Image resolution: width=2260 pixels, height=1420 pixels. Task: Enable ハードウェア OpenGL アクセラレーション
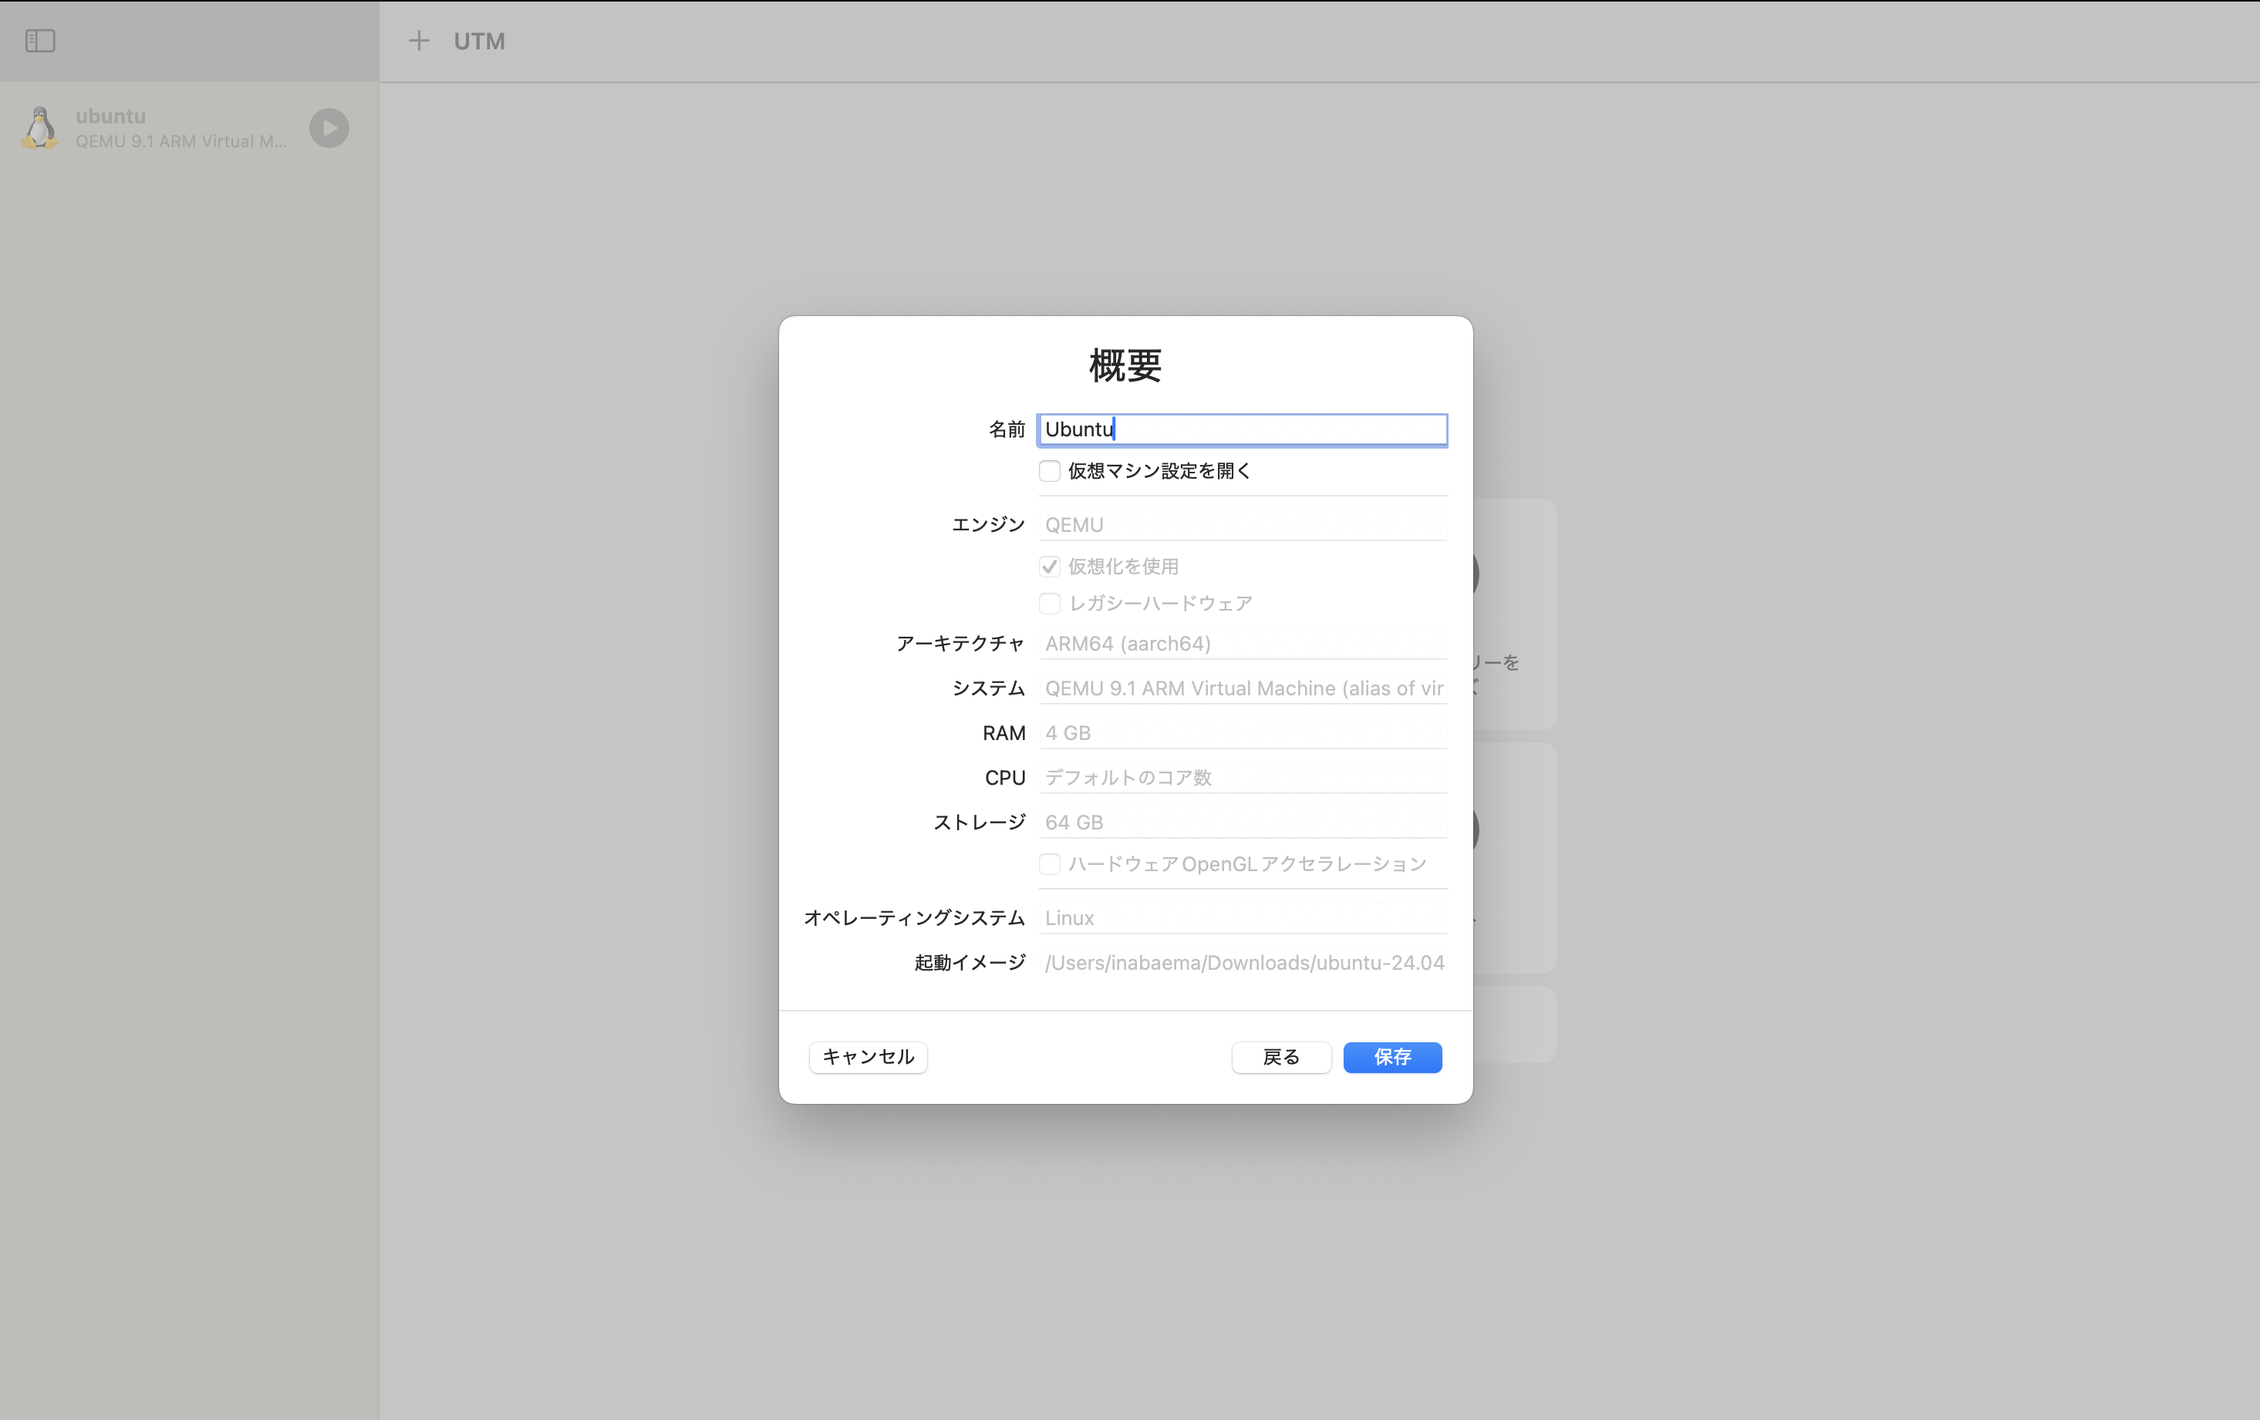(1049, 864)
